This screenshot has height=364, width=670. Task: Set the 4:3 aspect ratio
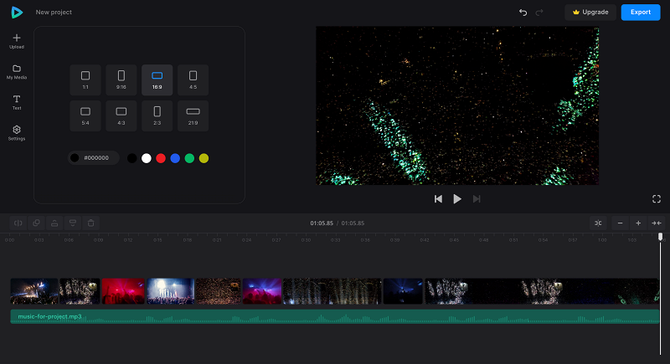[121, 115]
